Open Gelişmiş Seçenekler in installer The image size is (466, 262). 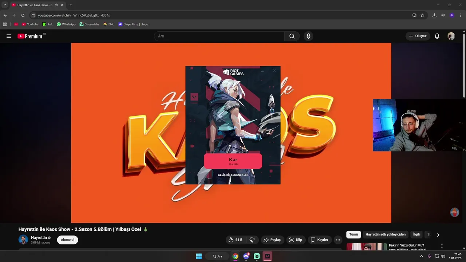233,175
